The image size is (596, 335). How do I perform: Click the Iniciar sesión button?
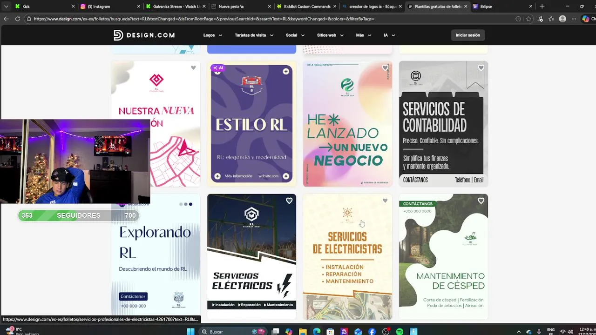point(467,35)
